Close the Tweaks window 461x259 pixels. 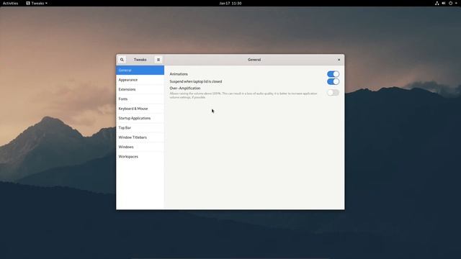pos(339,60)
